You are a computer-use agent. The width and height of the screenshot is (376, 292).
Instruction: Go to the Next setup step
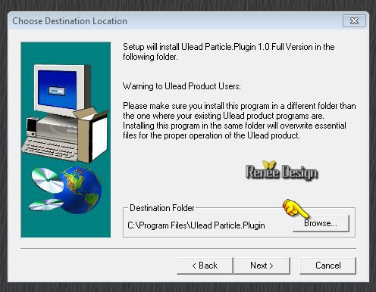(x=262, y=266)
